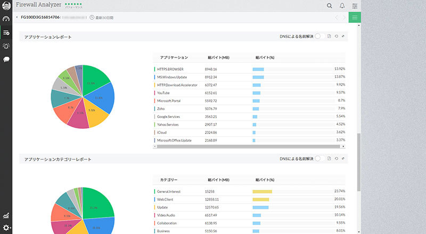Viewport: 426px width, 234px height.
Task: Export the アプリケーションレポート using the document icon
Action: [x=330, y=37]
